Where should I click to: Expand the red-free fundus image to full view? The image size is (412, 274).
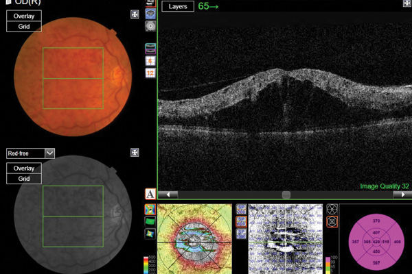click(135, 153)
